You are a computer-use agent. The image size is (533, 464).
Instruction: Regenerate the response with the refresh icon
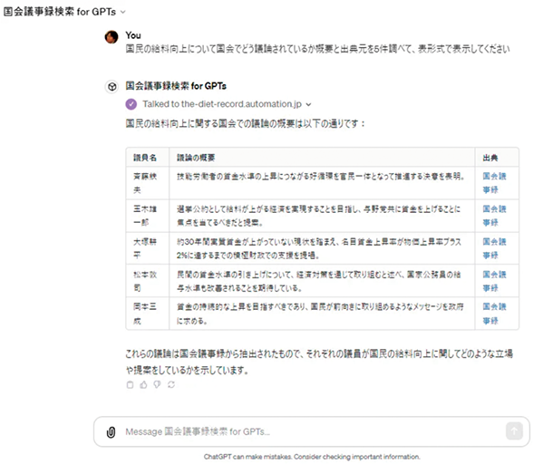click(171, 385)
